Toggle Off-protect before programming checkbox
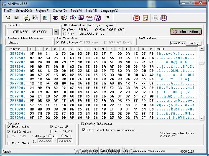This screenshot has width=209, height=156. pyautogui.click(x=84, y=130)
